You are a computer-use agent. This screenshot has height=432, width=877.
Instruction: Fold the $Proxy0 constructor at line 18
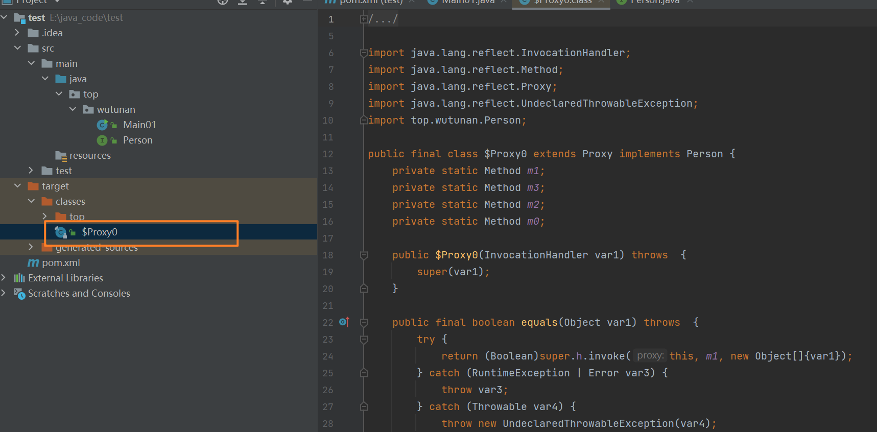(x=364, y=255)
